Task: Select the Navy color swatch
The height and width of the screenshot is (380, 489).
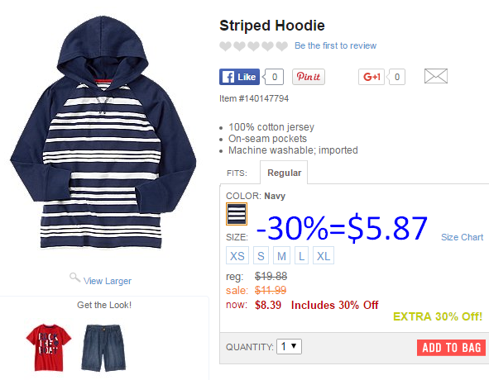Action: click(x=237, y=214)
